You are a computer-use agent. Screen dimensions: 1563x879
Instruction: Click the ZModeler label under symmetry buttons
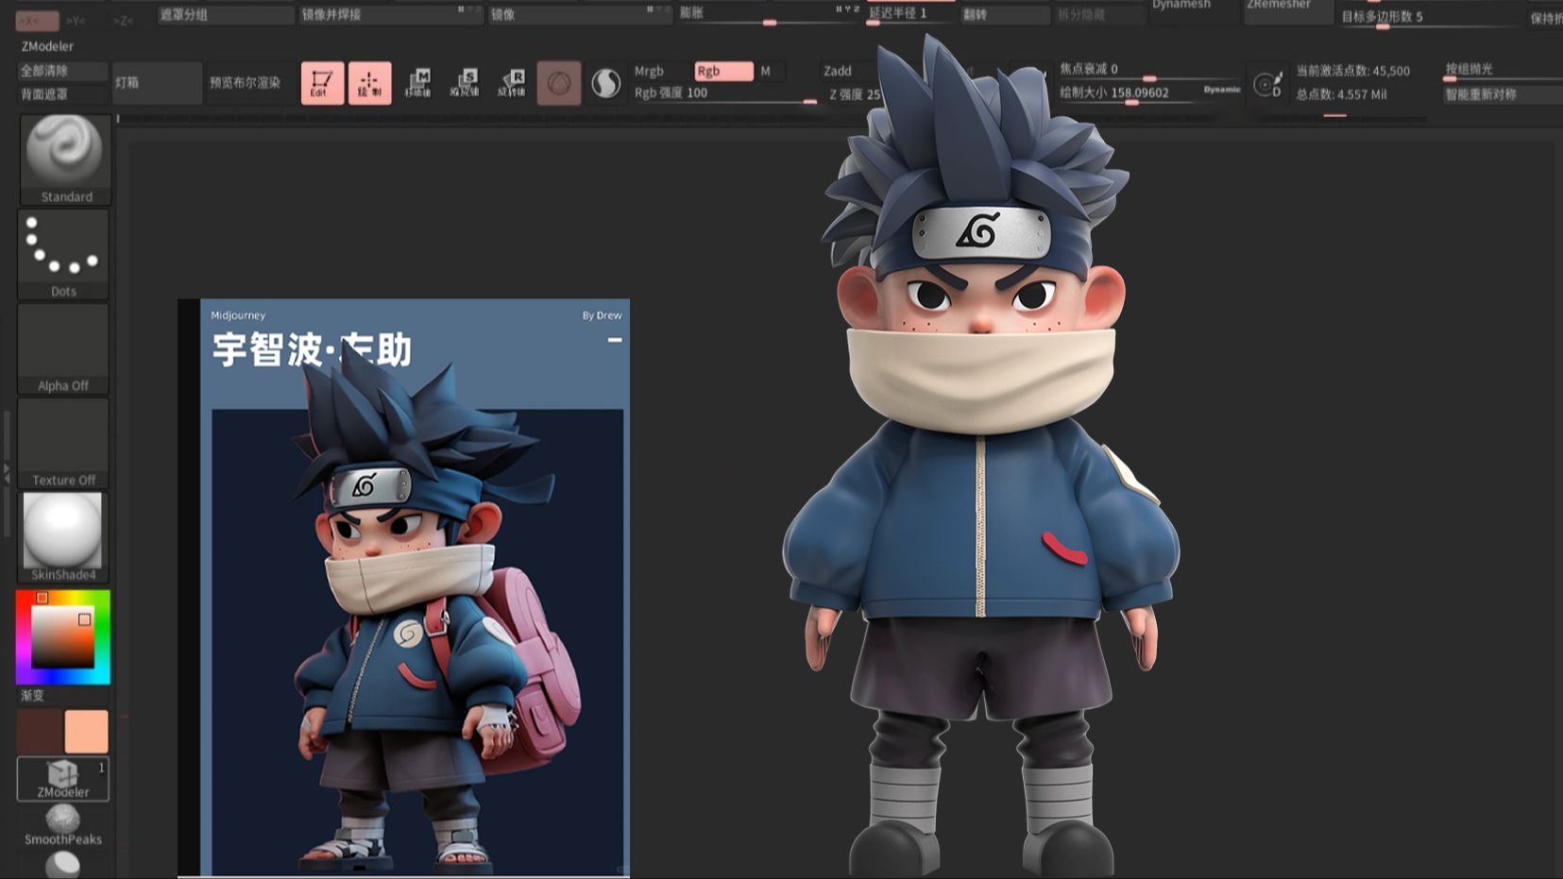coord(47,46)
